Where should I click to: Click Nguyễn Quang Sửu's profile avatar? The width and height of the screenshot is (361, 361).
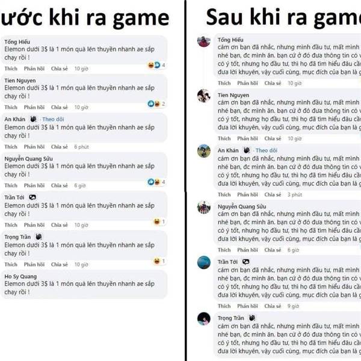pyautogui.click(x=204, y=207)
